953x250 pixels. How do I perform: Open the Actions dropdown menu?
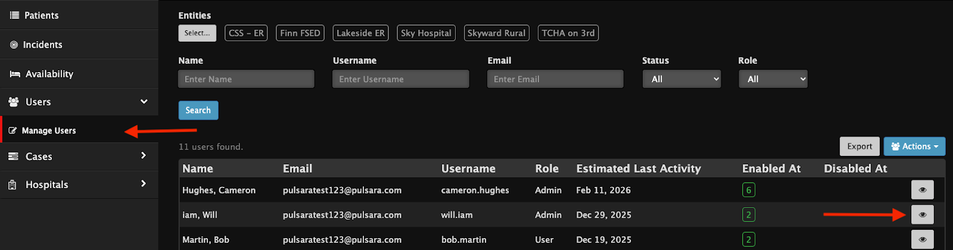click(x=914, y=146)
